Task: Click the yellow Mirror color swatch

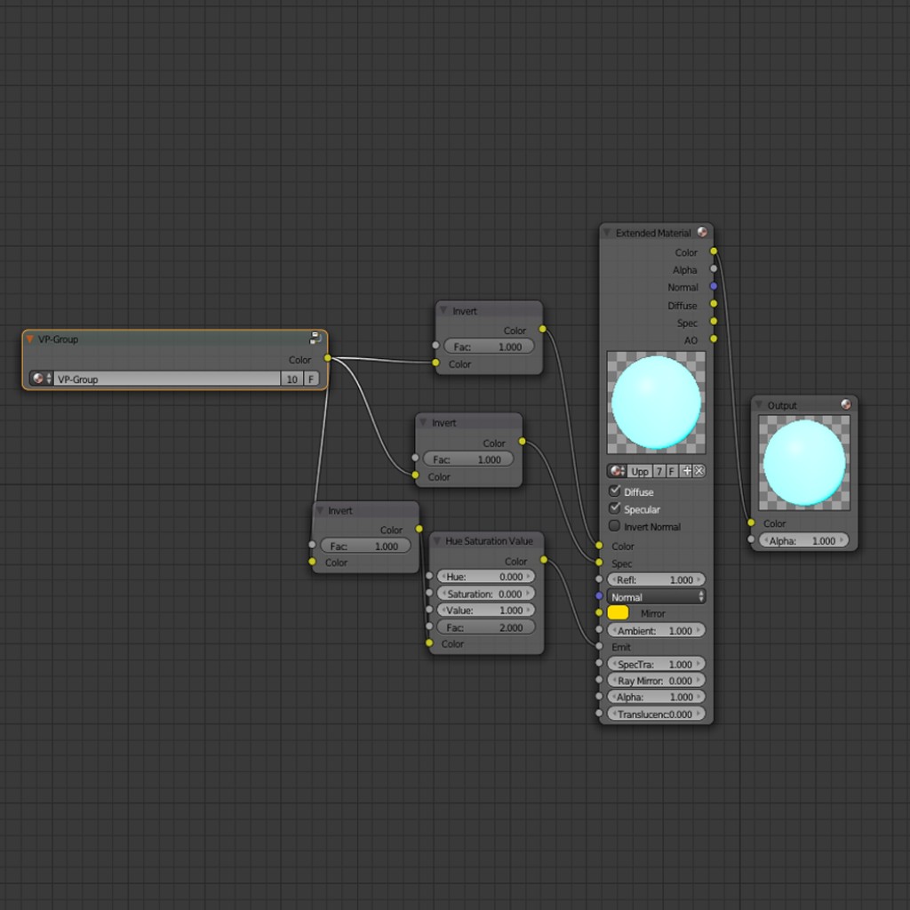Action: 619,612
